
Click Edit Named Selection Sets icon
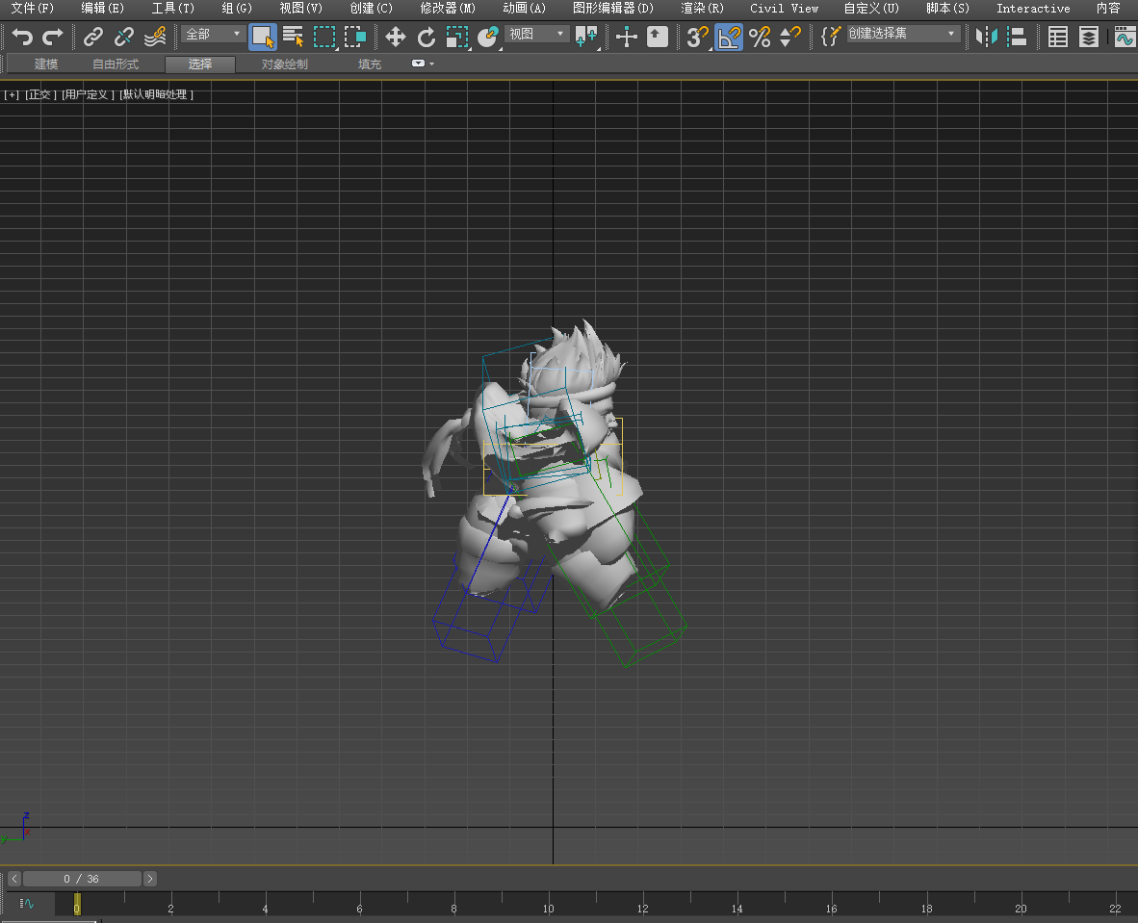[x=830, y=37]
